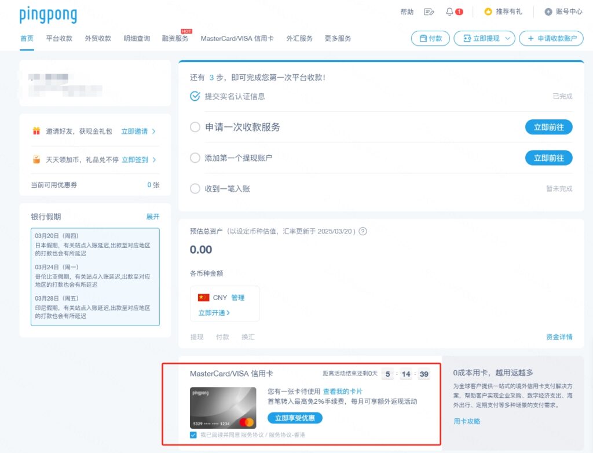Click the feedback edit icon in top bar
This screenshot has width=593, height=453.
[429, 11]
